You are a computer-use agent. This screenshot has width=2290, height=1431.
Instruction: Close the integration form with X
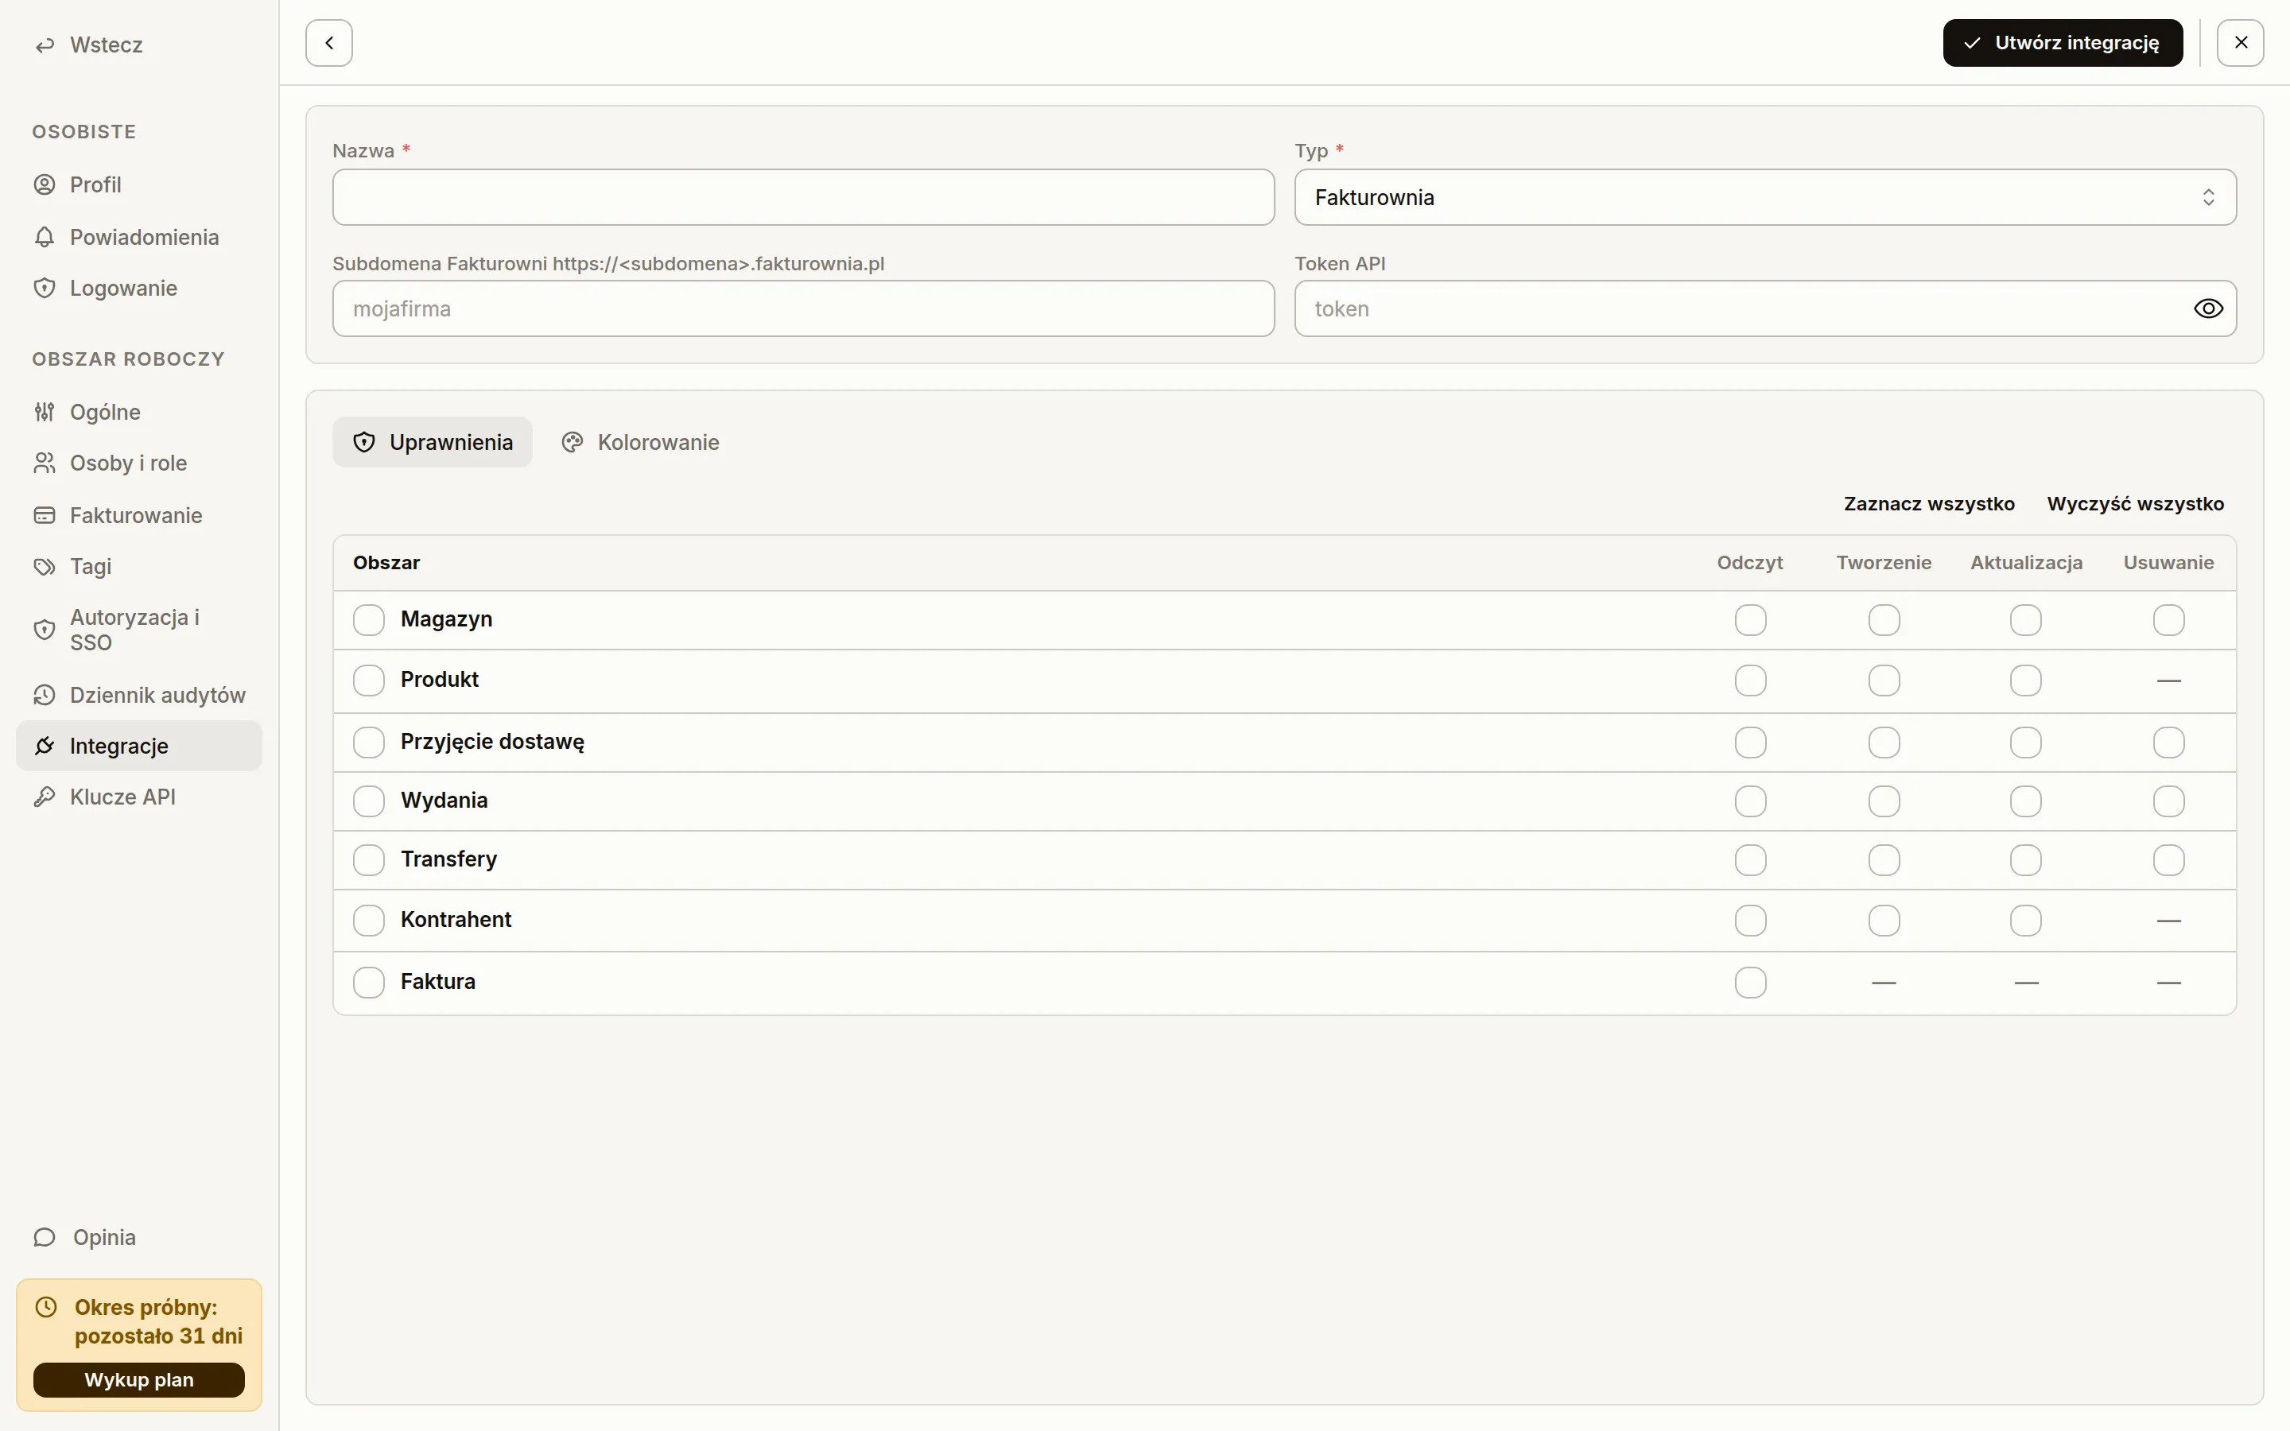(x=2240, y=43)
